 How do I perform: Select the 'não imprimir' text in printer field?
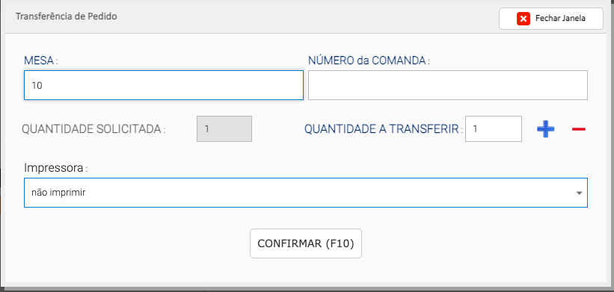58,193
